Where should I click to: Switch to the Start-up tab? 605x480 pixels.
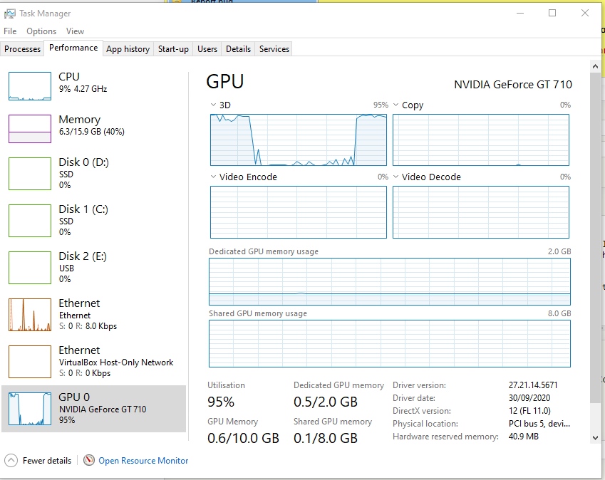(173, 49)
